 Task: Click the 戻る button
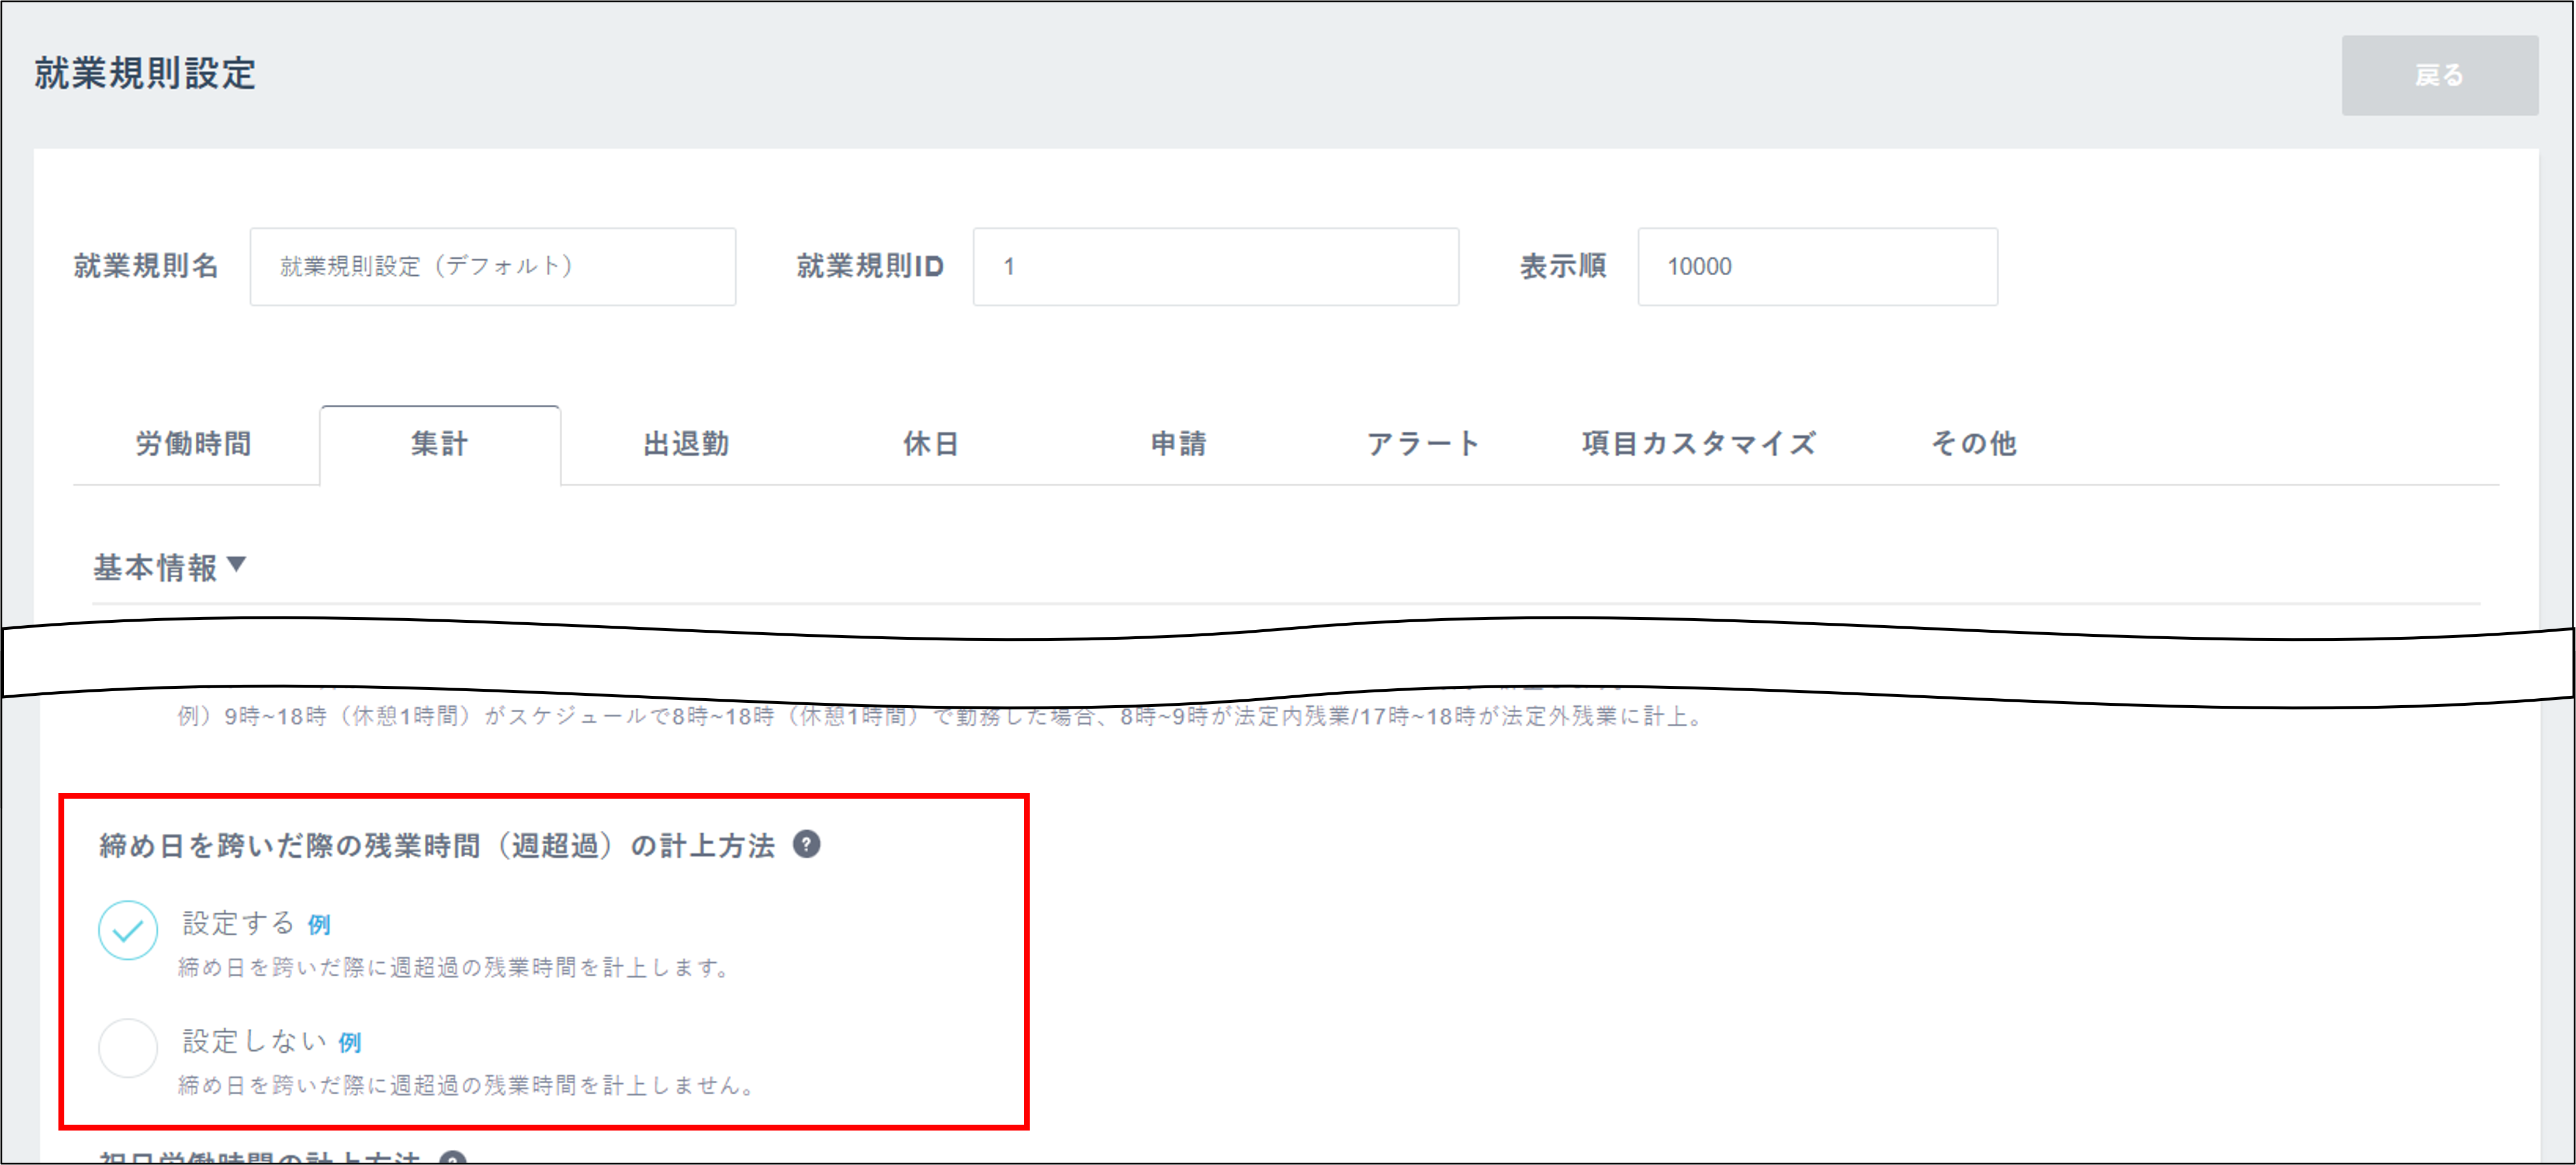tap(2440, 74)
